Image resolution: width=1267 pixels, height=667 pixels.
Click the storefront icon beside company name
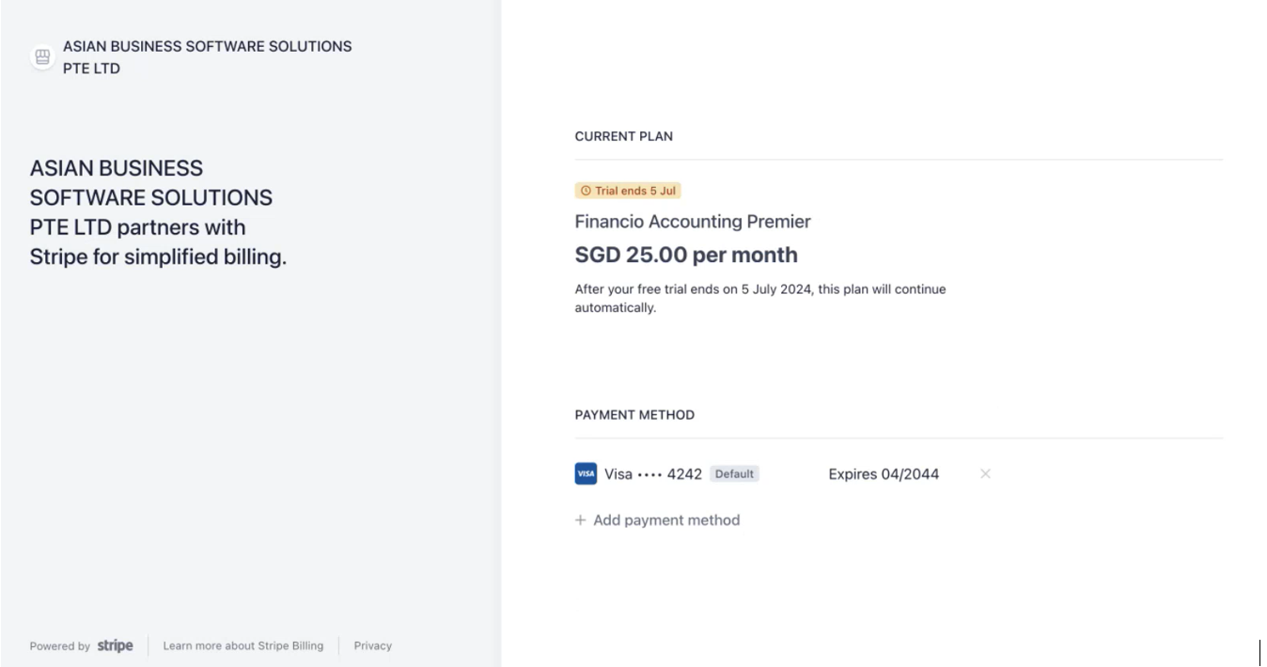(42, 57)
